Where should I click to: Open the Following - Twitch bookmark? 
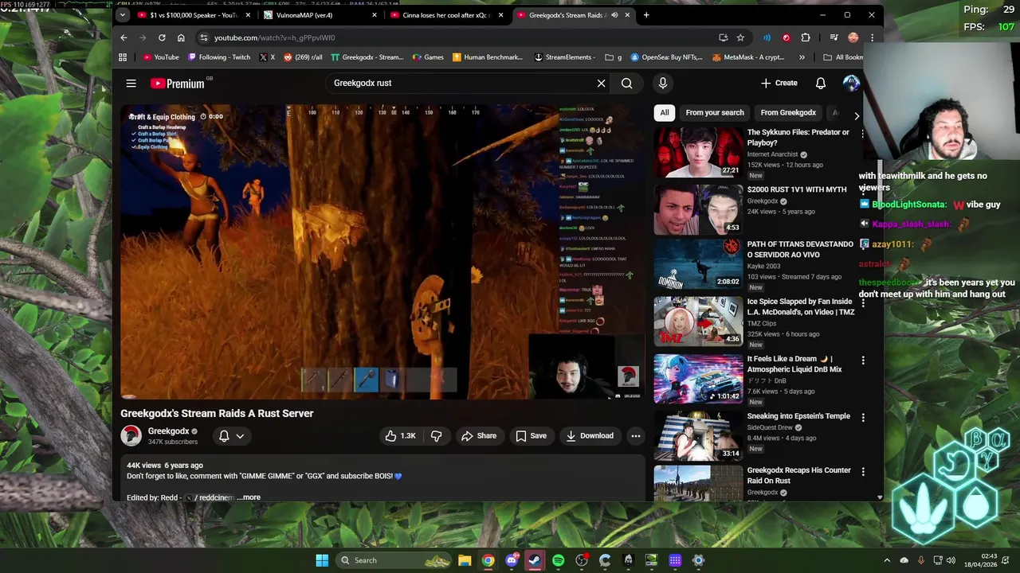[219, 57]
